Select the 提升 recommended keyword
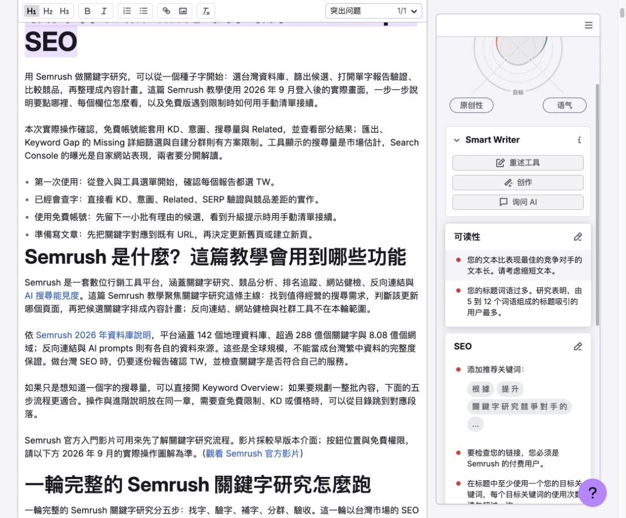This screenshot has width=626, height=518. click(510, 389)
